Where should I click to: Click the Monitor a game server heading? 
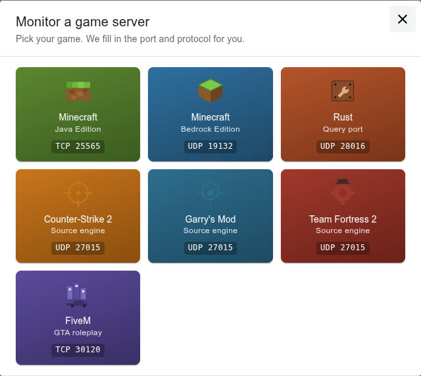coord(82,22)
